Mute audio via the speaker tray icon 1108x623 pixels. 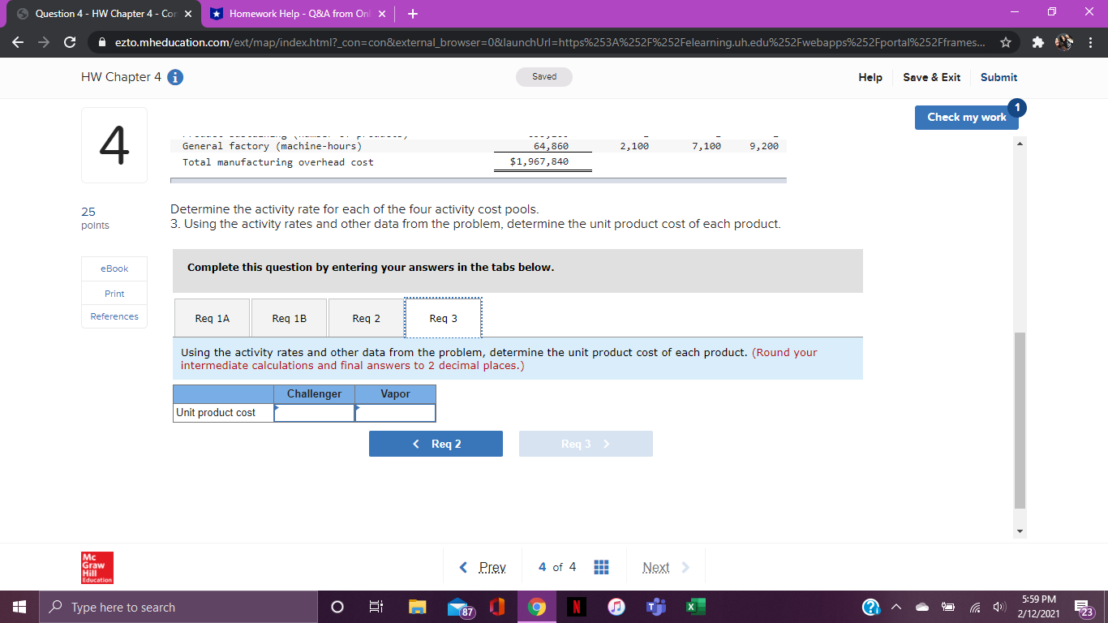tap(999, 606)
